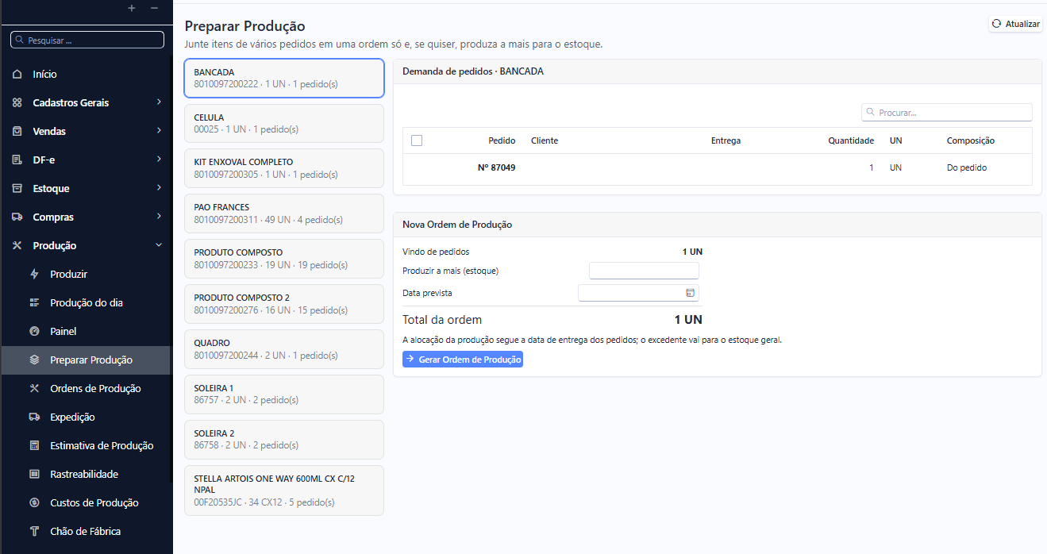The width and height of the screenshot is (1047, 554).
Task: Click the Produção tools icon
Action: pyautogui.click(x=17, y=245)
